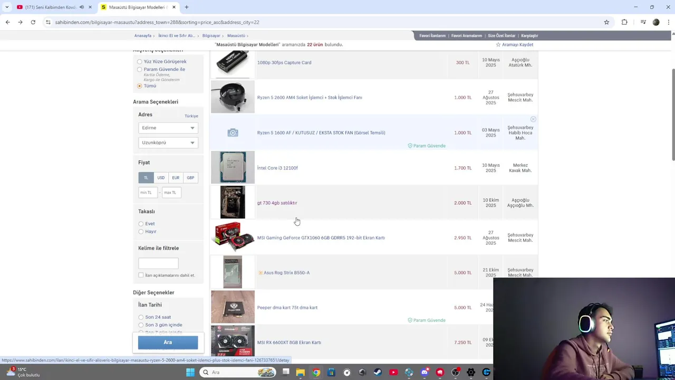Screen dimensions: 675x380
Task: Open the Windows Start menu
Action: pos(190,372)
